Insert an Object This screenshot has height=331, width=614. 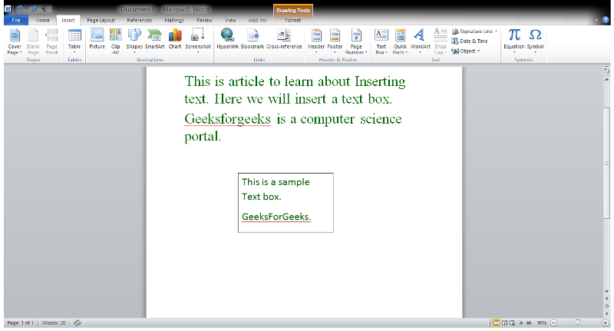pyautogui.click(x=465, y=51)
